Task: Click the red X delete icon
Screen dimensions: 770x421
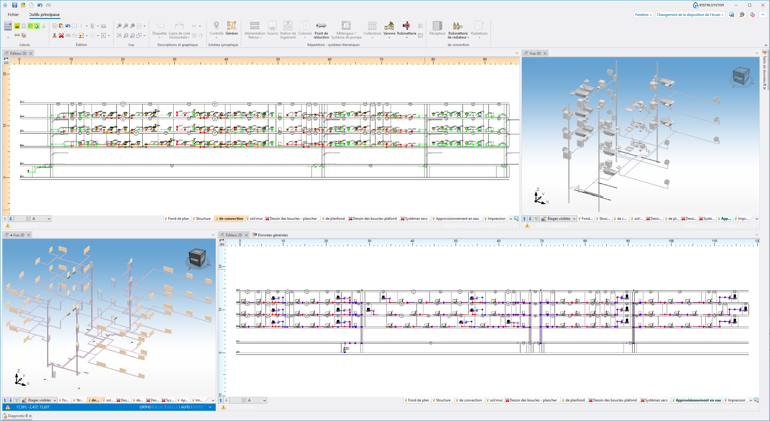Action: [61, 35]
